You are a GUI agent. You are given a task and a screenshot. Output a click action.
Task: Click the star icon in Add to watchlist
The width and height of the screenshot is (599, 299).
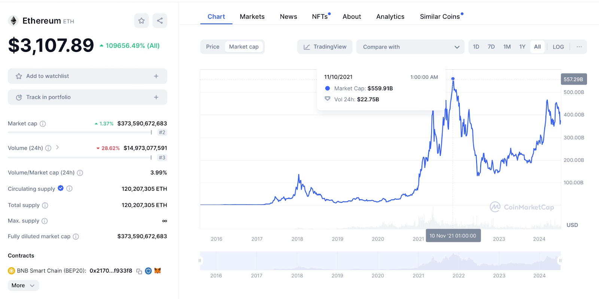point(19,76)
